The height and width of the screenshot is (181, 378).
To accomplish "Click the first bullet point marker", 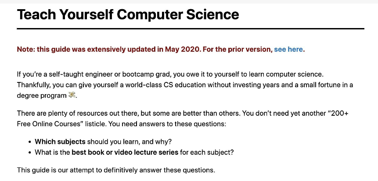I will click(x=30, y=142).
